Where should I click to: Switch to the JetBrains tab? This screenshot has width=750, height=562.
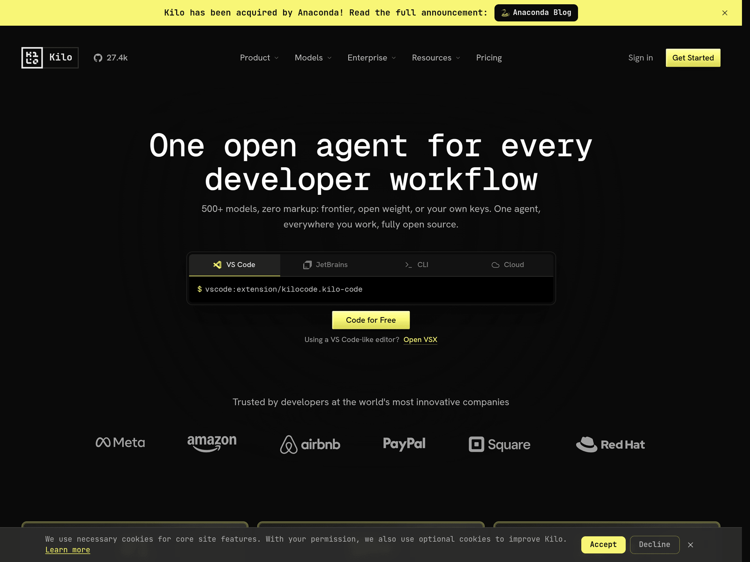(325, 265)
